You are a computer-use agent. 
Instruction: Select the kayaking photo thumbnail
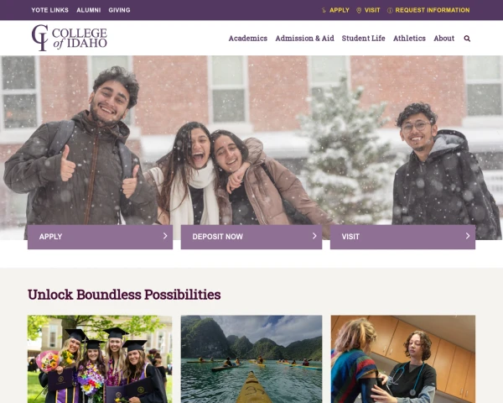click(x=251, y=359)
